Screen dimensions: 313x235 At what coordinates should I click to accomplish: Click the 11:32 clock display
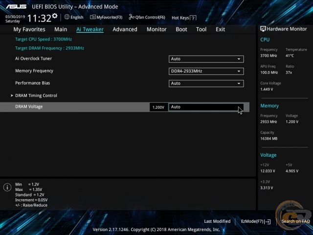[x=39, y=19]
